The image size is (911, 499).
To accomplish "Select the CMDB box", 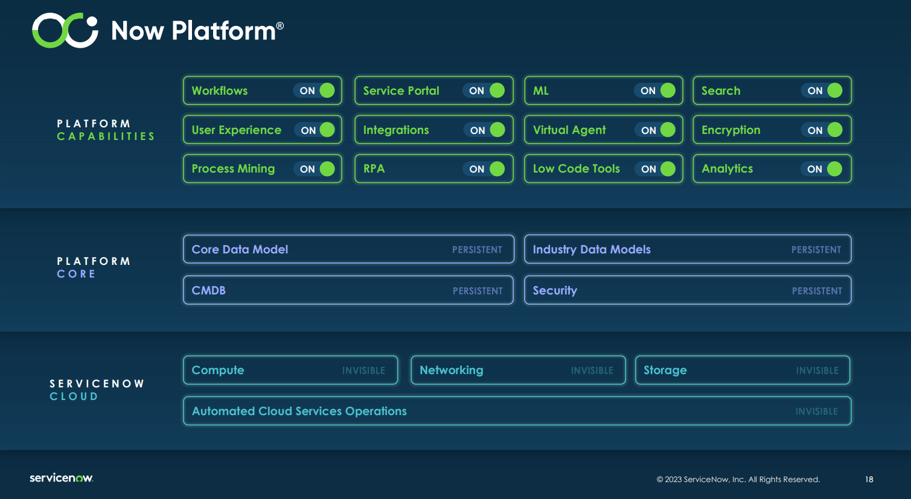I will pos(348,290).
